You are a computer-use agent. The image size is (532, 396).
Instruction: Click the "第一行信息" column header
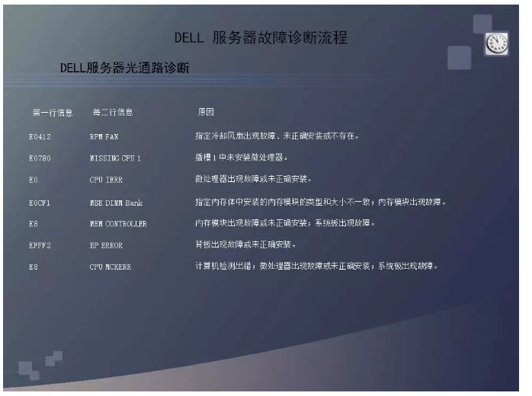coord(53,113)
